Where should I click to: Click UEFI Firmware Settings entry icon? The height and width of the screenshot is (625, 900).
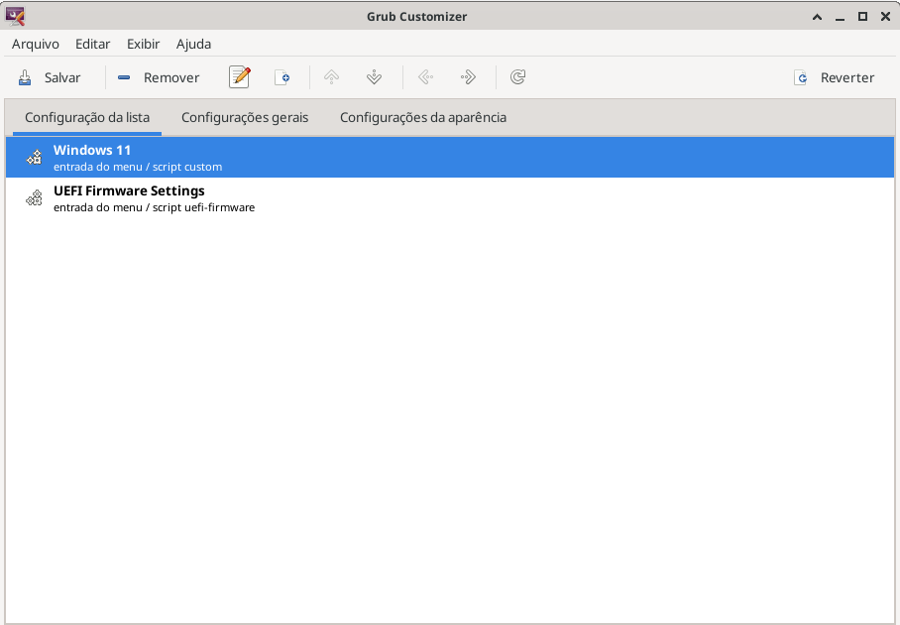[35, 198]
